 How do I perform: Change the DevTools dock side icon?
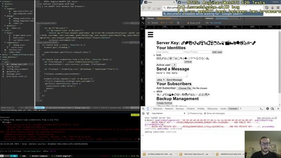pyautogui.click(x=272, y=109)
